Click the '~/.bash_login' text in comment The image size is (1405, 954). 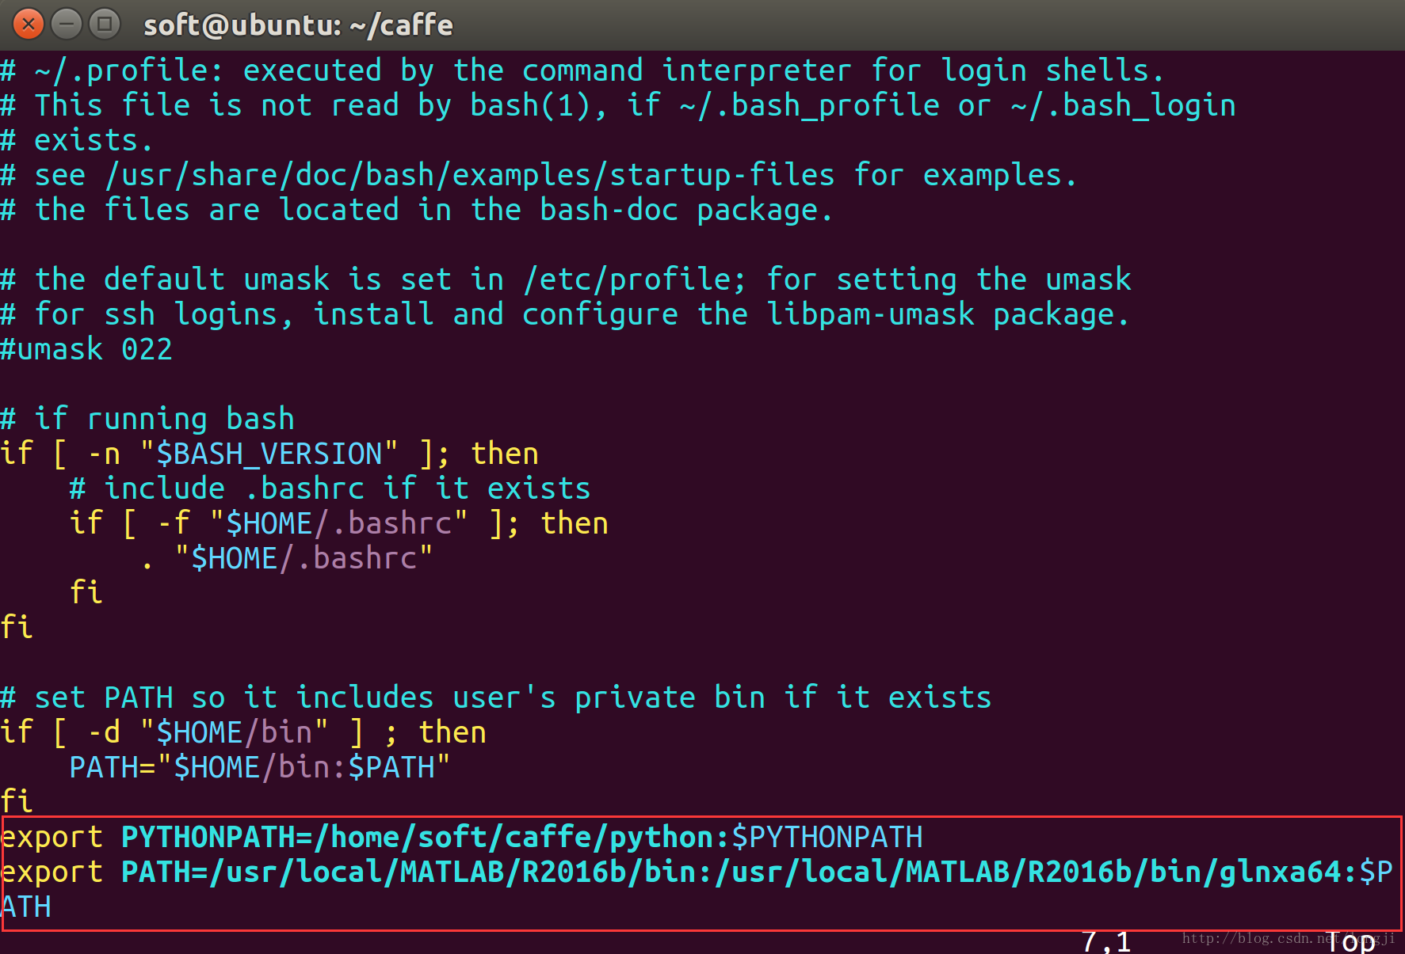(1124, 105)
